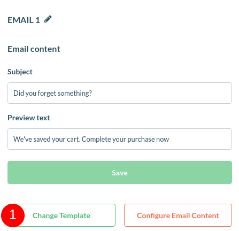Viewport: 239px width, 231px height.
Task: Focus the Preview text input field
Action: click(120, 139)
